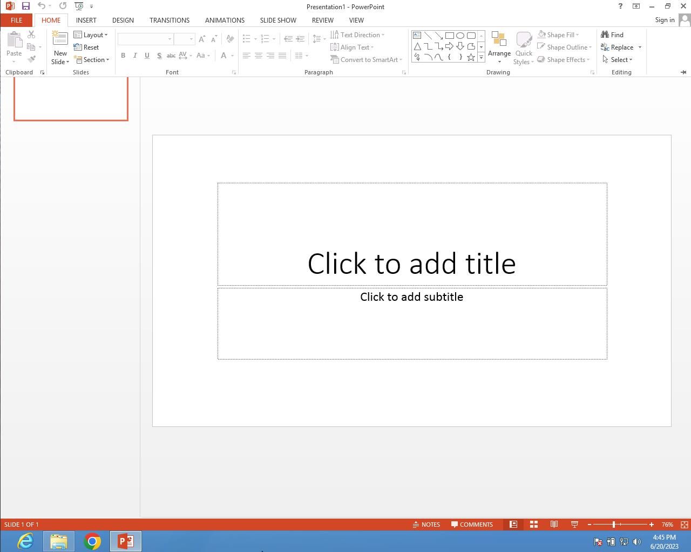Click the Find search tool
The image size is (691, 552).
point(612,34)
